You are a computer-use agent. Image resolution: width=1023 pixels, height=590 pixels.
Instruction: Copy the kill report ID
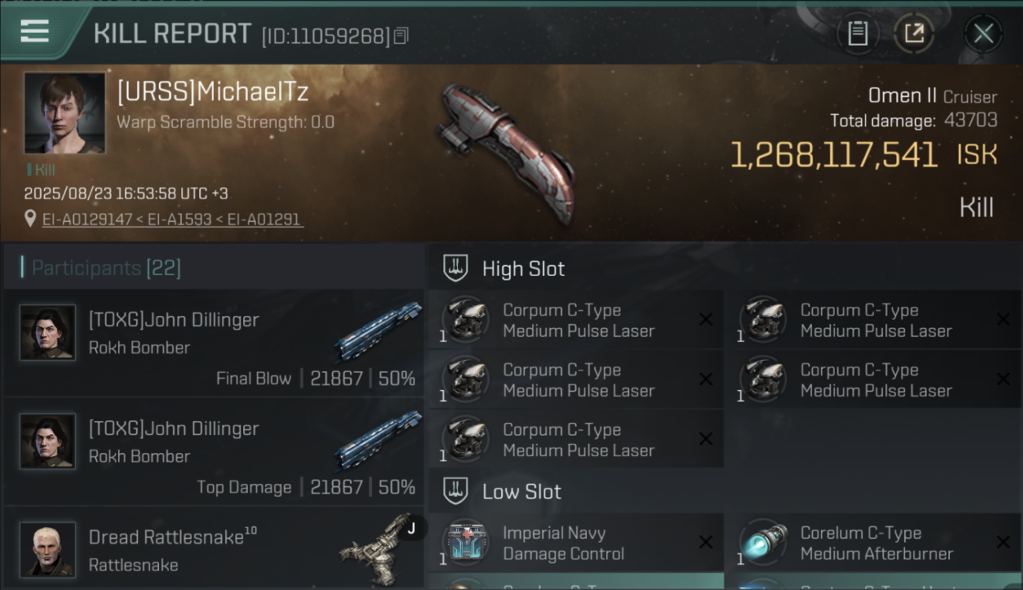coord(401,35)
